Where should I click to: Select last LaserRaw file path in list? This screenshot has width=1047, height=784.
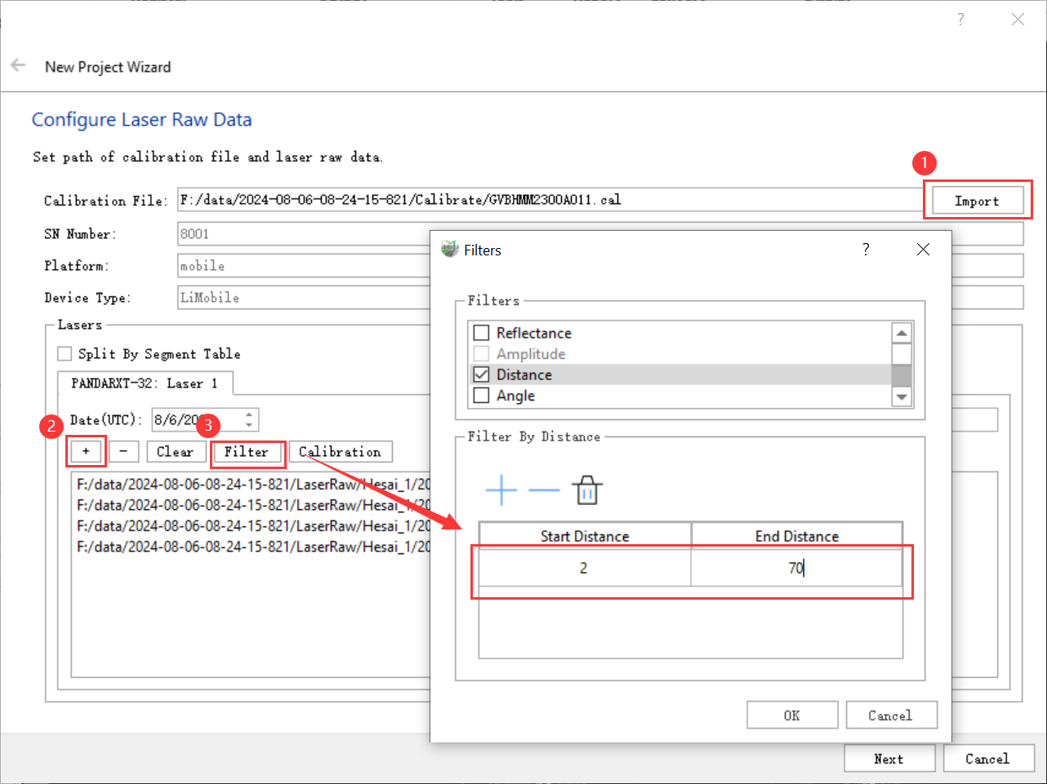coord(253,547)
